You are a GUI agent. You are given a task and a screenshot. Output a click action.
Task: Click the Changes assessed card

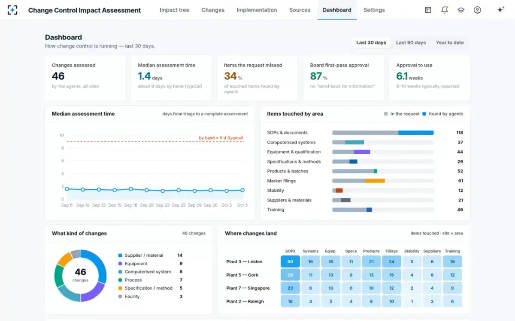[x=85, y=78]
